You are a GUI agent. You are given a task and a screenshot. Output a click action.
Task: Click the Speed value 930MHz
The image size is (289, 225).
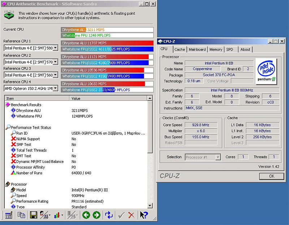(x=78, y=195)
